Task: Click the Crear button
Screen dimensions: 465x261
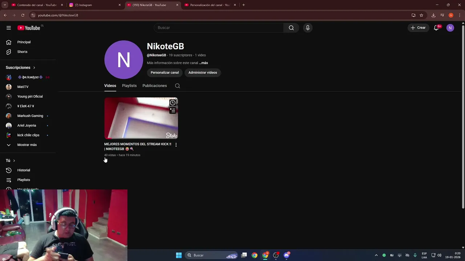Action: [x=418, y=28]
